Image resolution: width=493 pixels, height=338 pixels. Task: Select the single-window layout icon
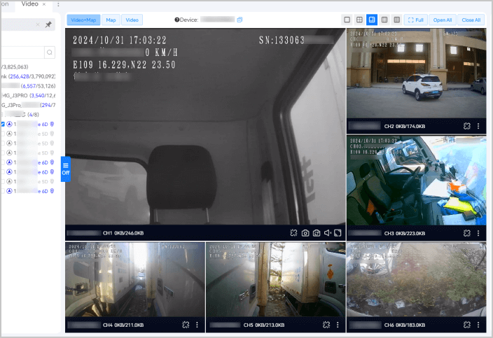(x=347, y=20)
